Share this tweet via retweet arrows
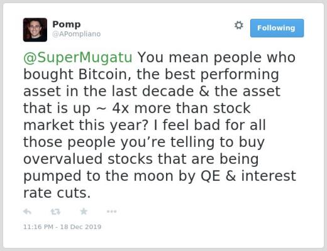Viewport: 327px width, 251px height. [x=55, y=211]
